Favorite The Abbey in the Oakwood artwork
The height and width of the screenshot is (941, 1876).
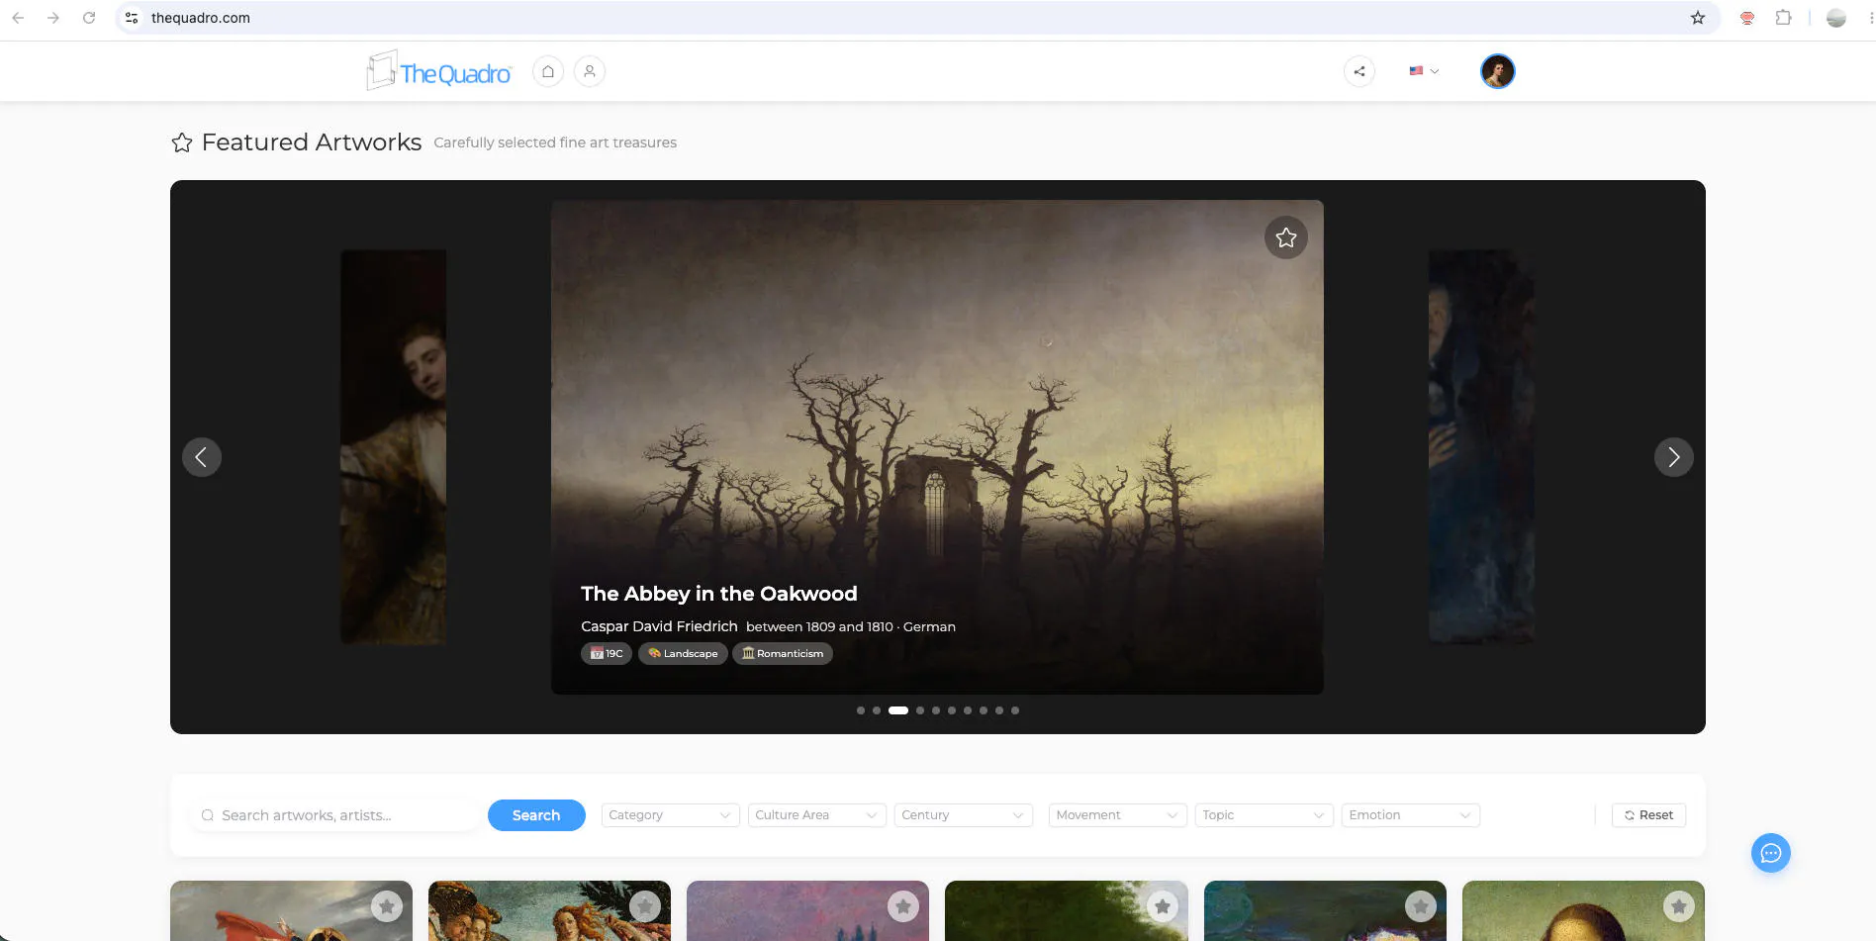(1286, 237)
